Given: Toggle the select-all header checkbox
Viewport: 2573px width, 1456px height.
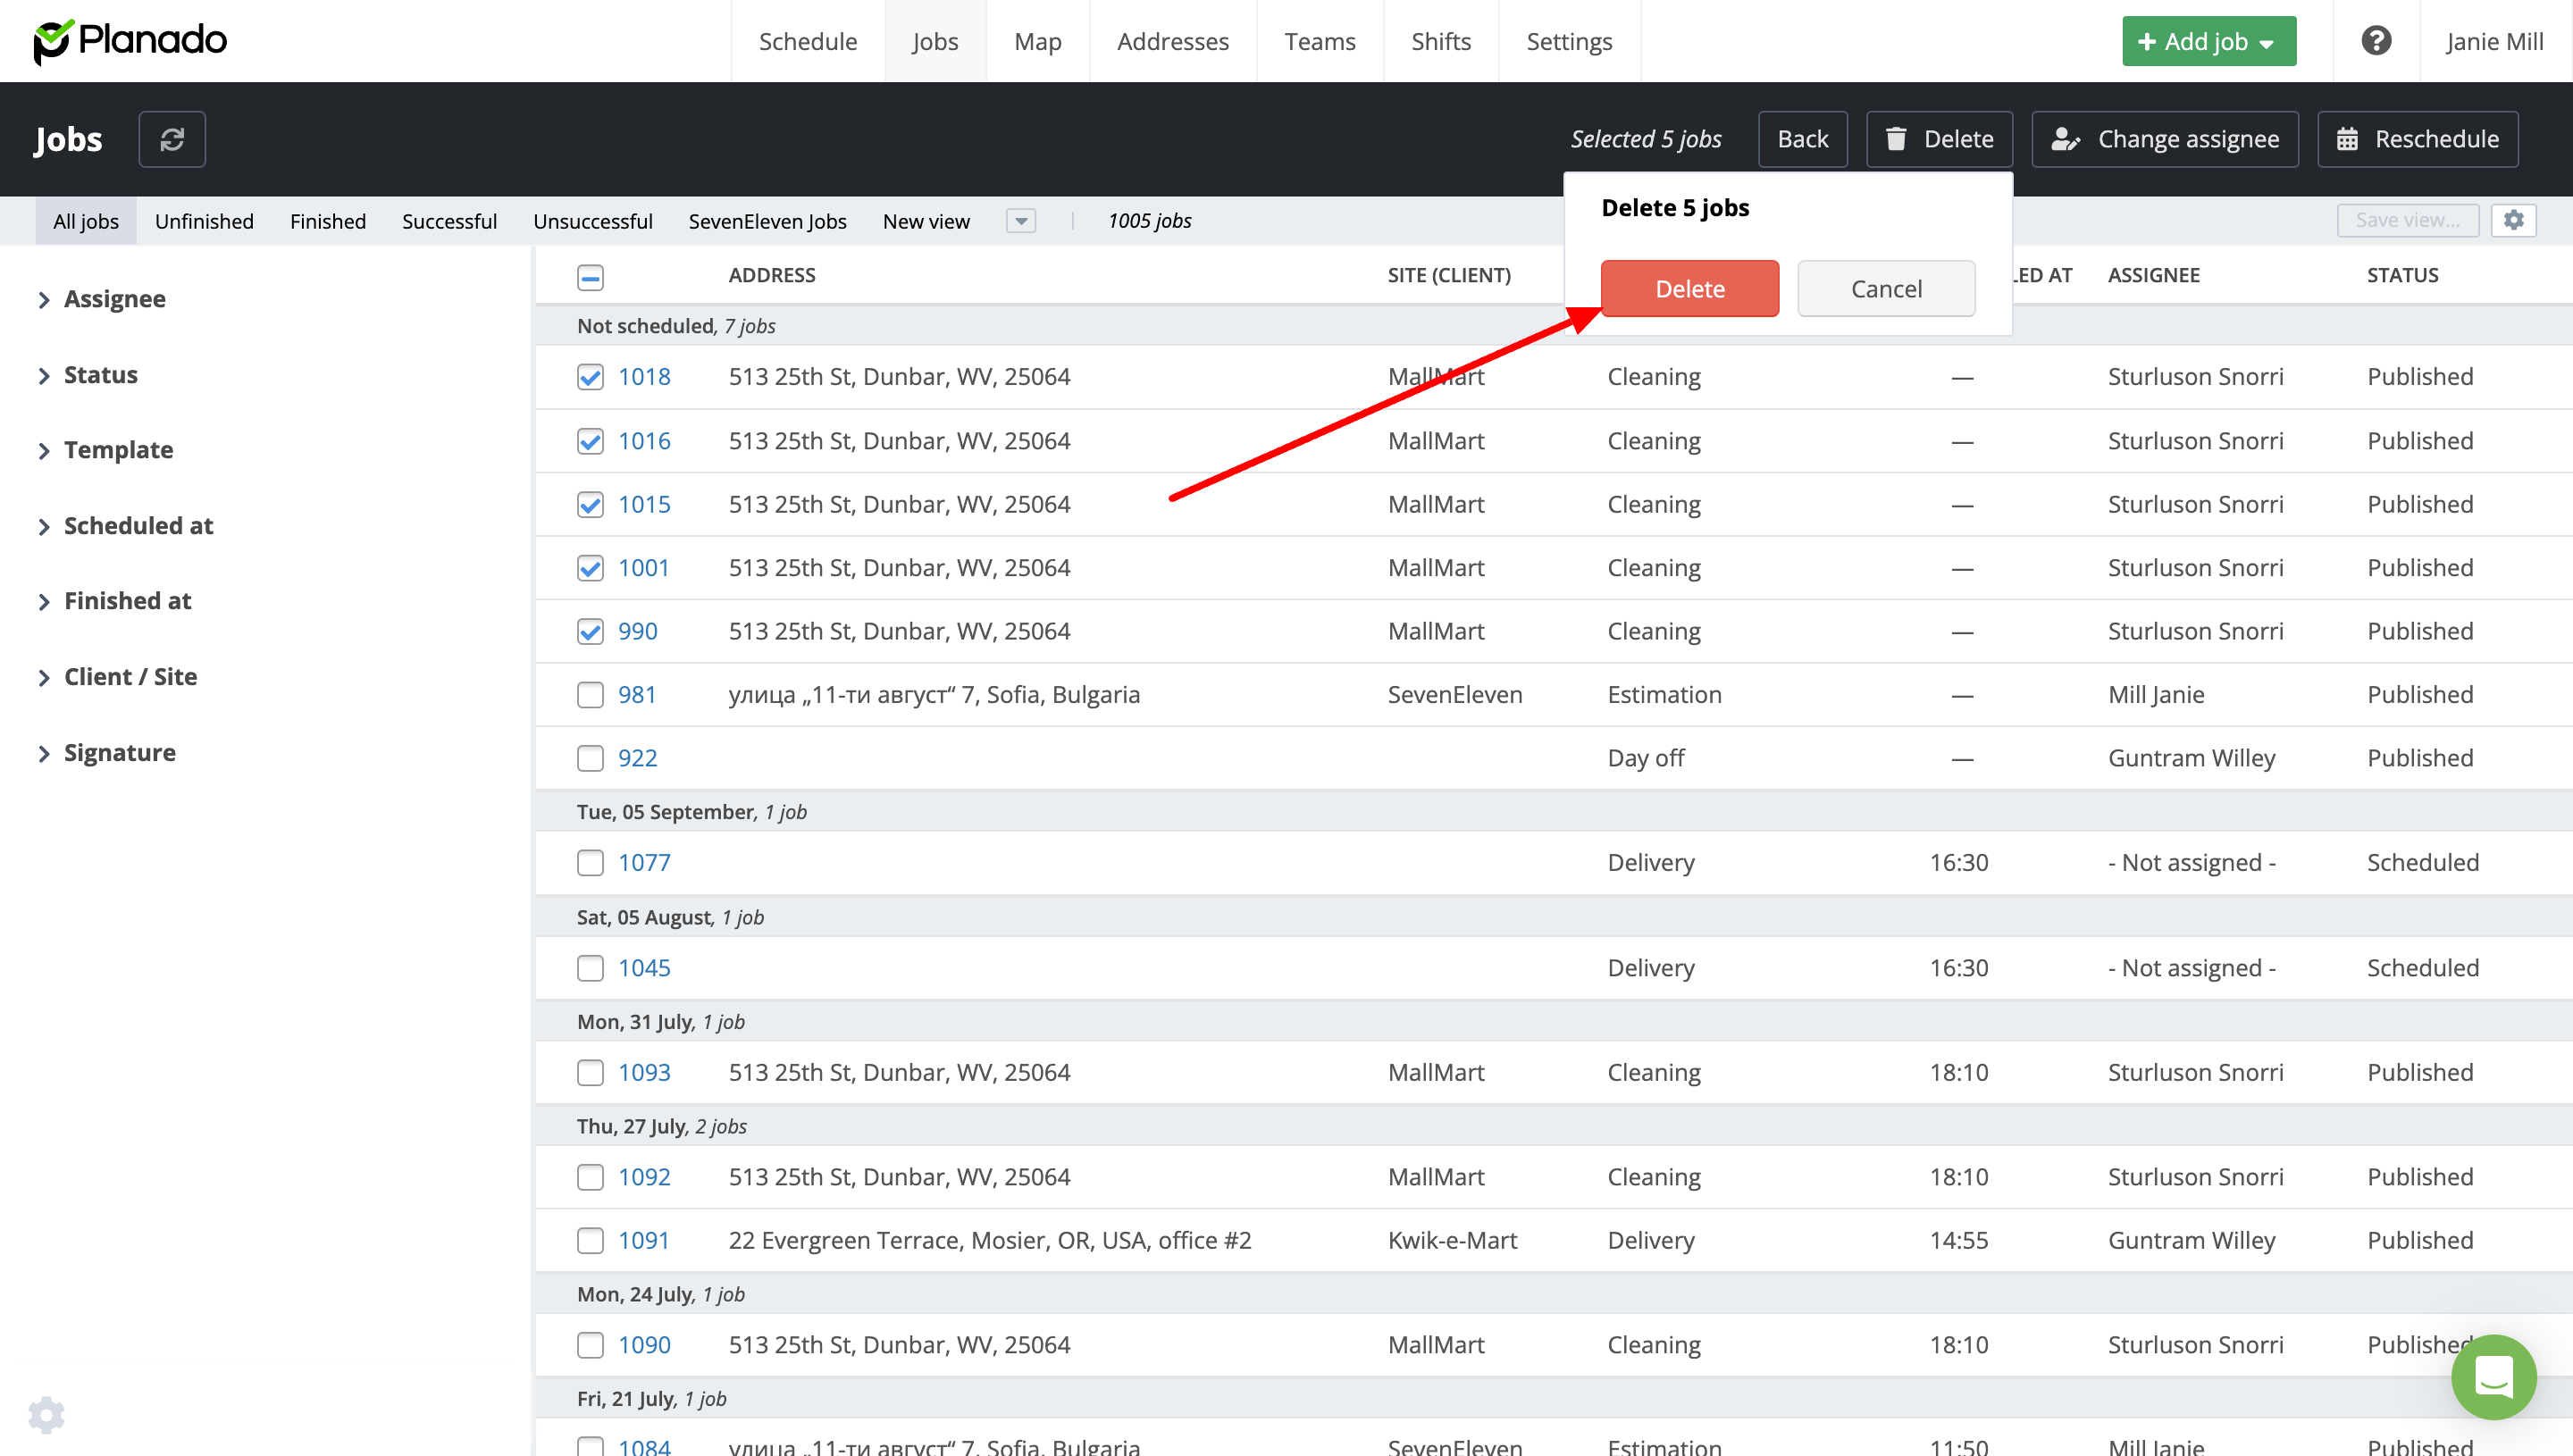Looking at the screenshot, I should (x=590, y=277).
